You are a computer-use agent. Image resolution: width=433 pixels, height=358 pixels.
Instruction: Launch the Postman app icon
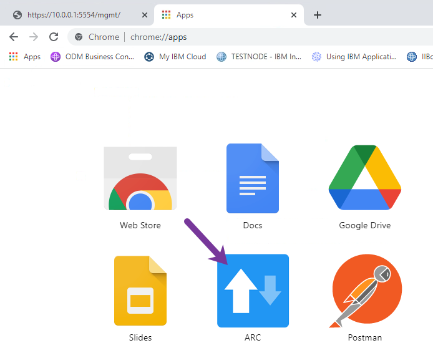366,291
